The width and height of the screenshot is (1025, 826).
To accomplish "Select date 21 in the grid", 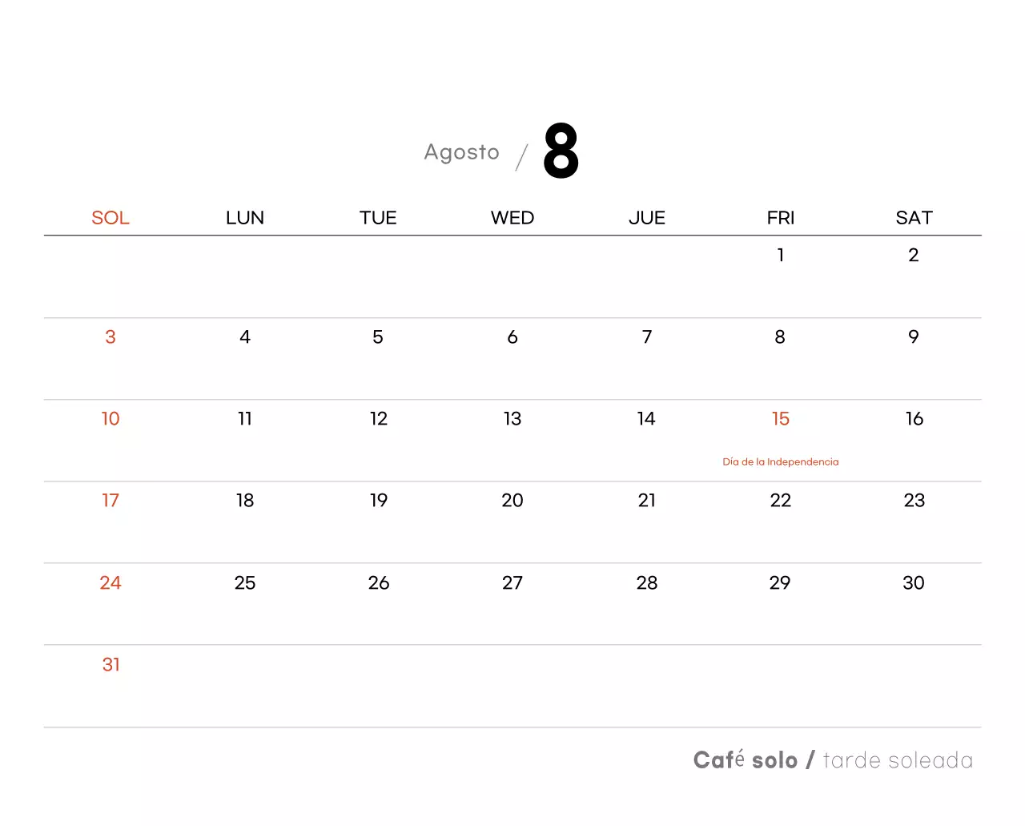I will pos(647,501).
